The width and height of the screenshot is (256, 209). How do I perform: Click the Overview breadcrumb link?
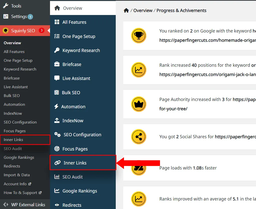click(x=143, y=10)
